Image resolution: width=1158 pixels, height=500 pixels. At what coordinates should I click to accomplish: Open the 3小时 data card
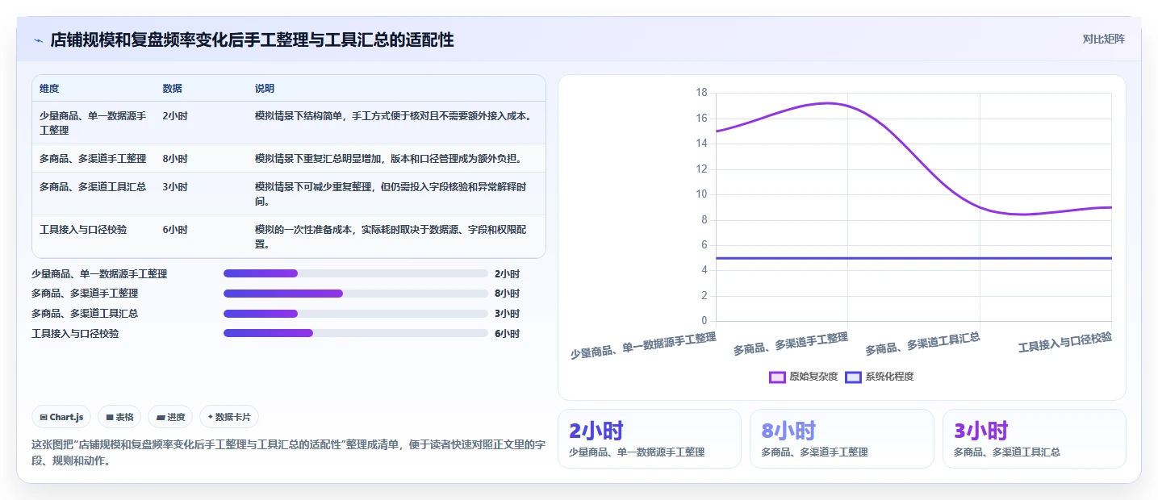pos(1035,439)
